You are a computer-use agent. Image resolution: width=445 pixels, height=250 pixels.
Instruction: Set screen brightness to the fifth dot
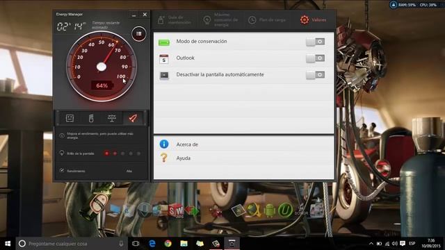pos(138,153)
